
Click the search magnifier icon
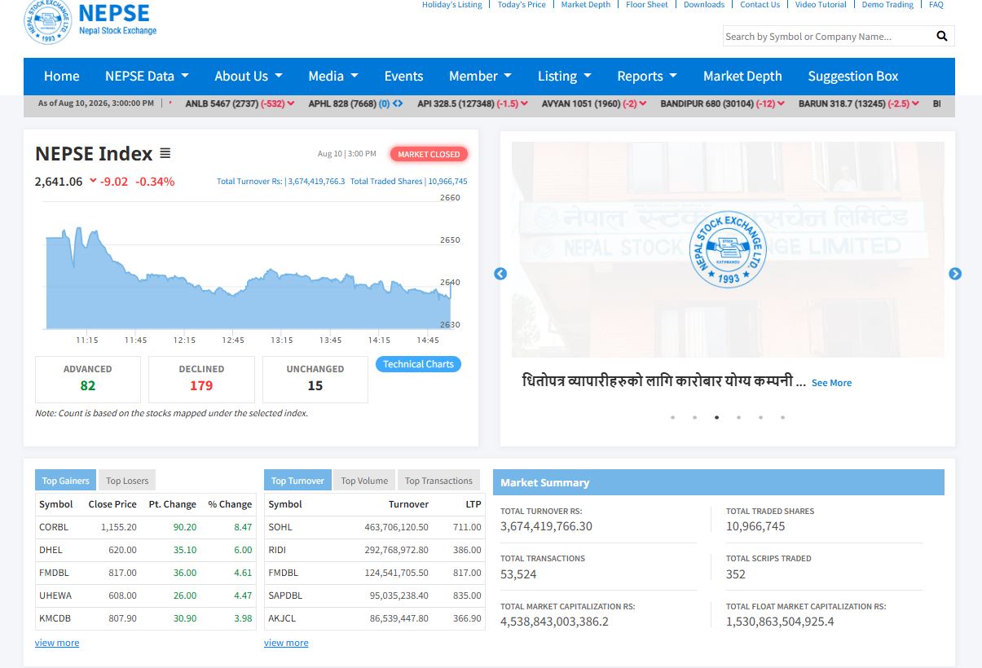942,36
